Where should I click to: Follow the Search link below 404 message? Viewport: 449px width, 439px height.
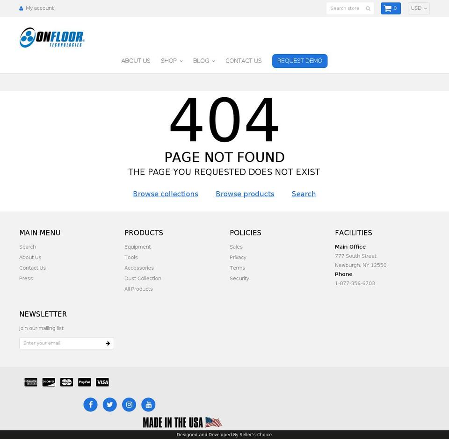tap(304, 194)
